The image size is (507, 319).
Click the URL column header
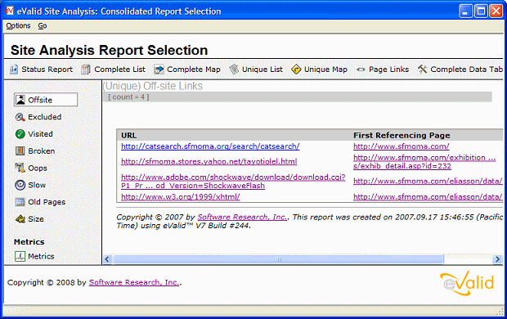(128, 135)
